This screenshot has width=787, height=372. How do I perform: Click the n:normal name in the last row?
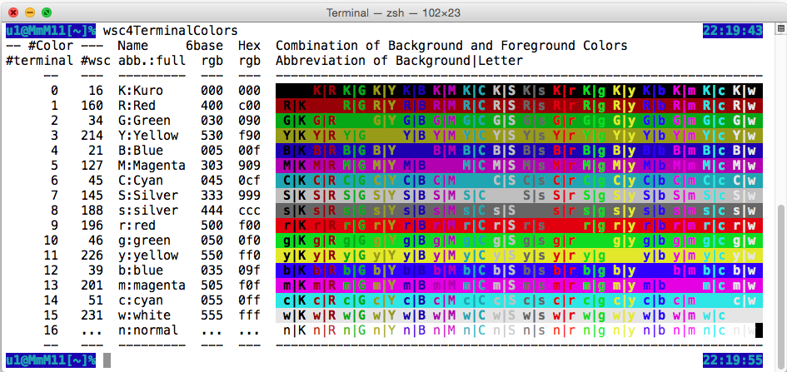pos(148,330)
